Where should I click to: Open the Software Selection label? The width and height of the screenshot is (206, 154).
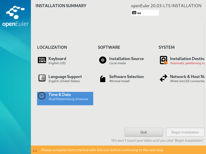pos(126,76)
